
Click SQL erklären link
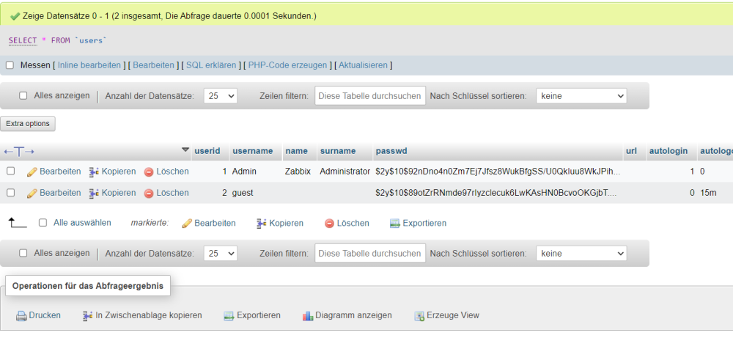pyautogui.click(x=211, y=65)
